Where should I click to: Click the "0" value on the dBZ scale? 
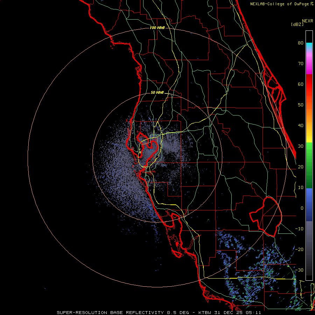click(x=302, y=208)
